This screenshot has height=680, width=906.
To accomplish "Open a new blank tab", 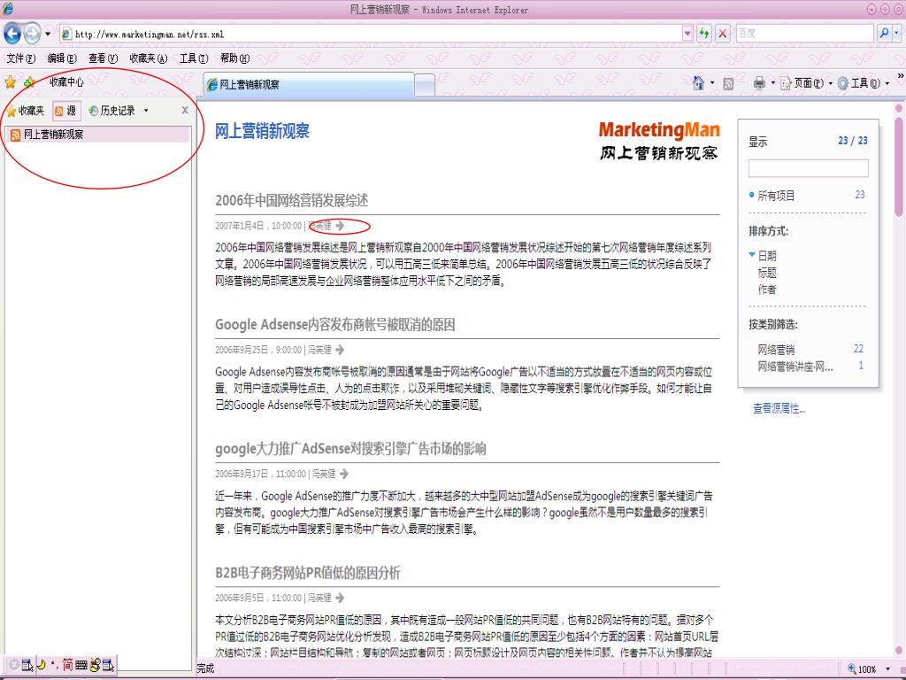I will [425, 86].
